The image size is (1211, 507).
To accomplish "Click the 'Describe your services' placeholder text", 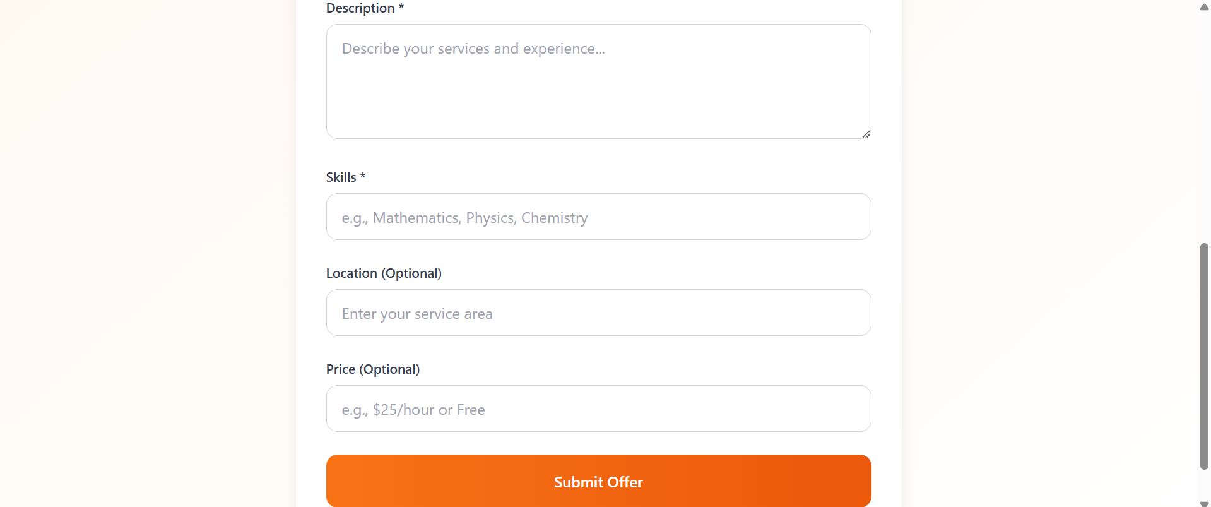I will pyautogui.click(x=473, y=49).
